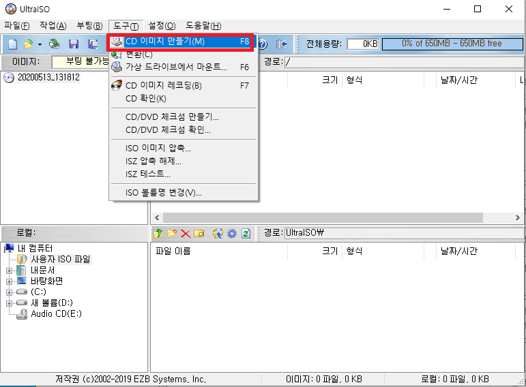Click the red X delete icon

pyautogui.click(x=185, y=234)
